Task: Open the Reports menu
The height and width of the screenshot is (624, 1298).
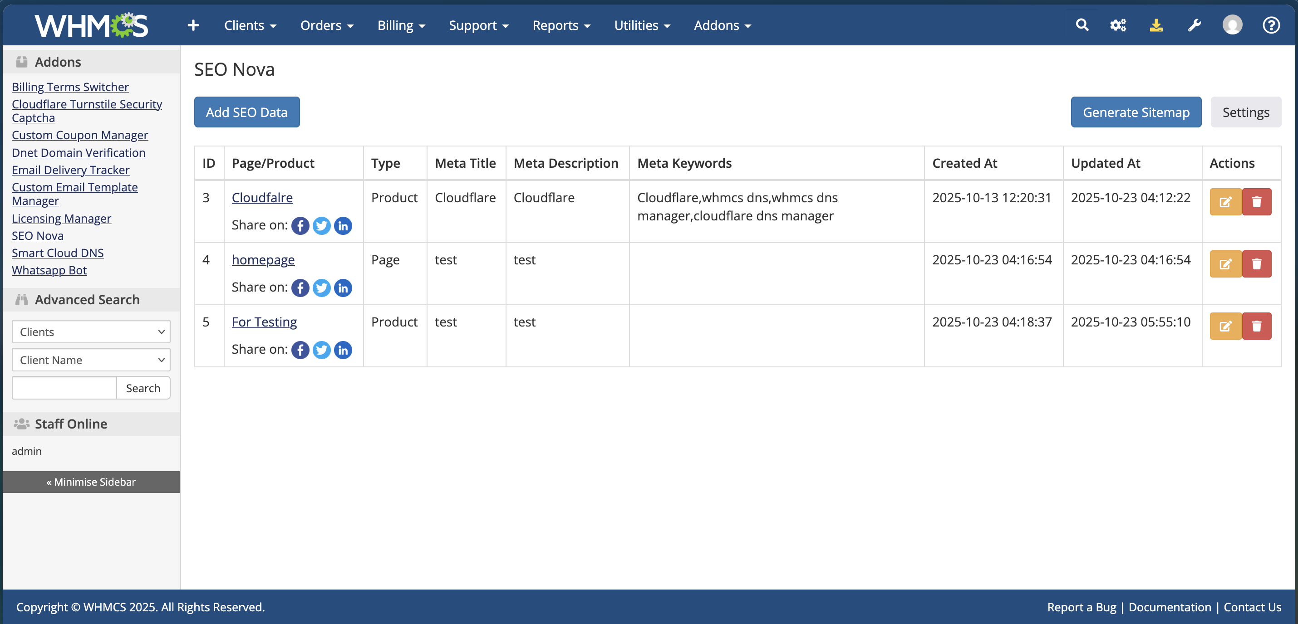Action: coord(561,25)
